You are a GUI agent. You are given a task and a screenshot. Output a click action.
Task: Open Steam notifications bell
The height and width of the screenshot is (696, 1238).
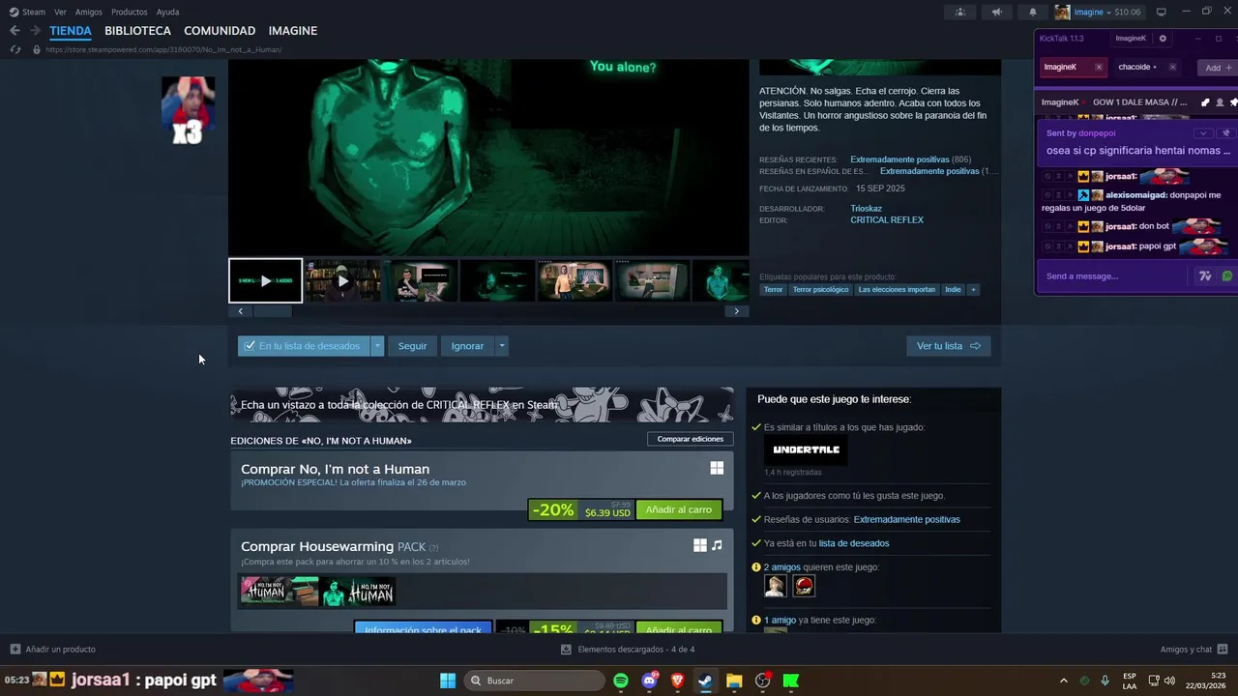tap(1032, 12)
